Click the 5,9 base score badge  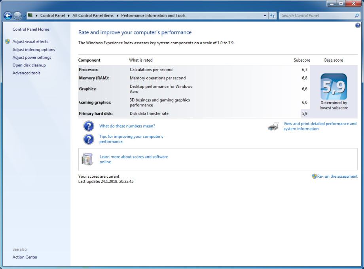[x=334, y=87]
